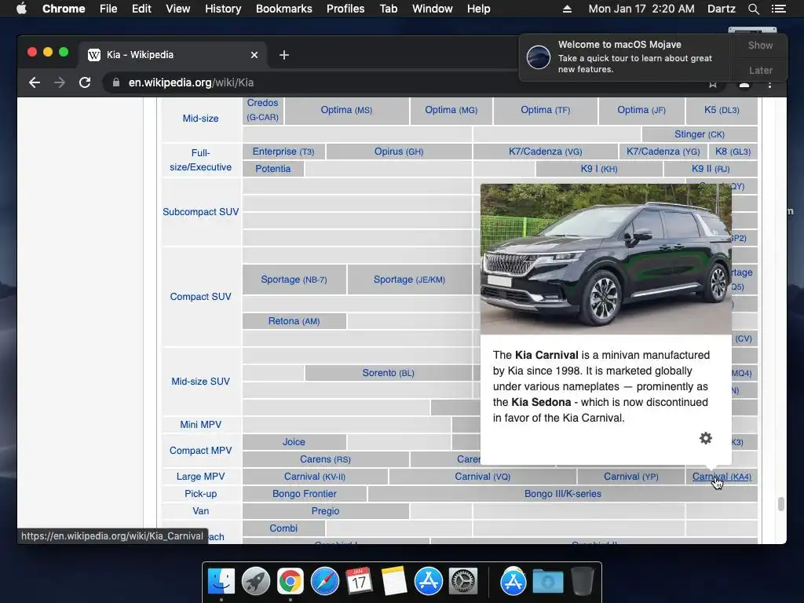Click the clock in the menu bar
This screenshot has height=603, width=804.
pyautogui.click(x=641, y=9)
